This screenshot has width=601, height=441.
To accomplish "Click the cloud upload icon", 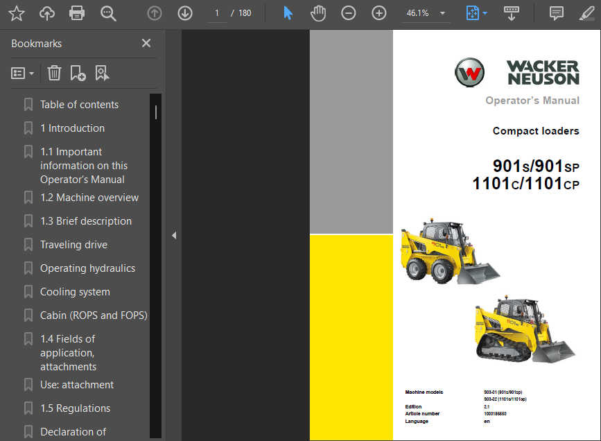I will tap(46, 13).
